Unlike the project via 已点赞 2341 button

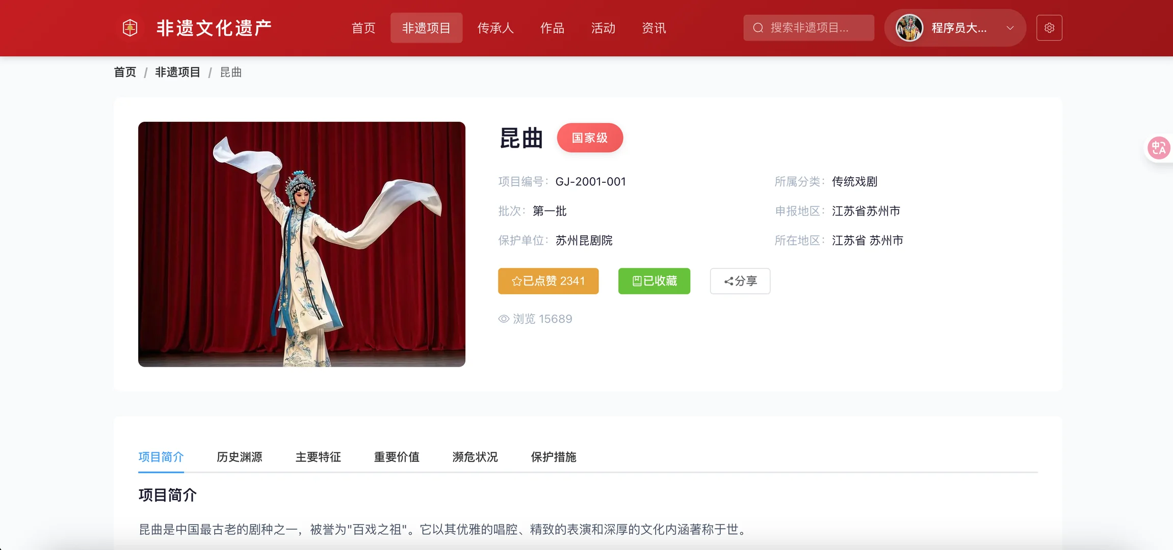(548, 281)
